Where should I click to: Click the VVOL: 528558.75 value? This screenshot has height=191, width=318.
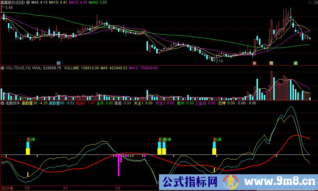click(x=47, y=68)
